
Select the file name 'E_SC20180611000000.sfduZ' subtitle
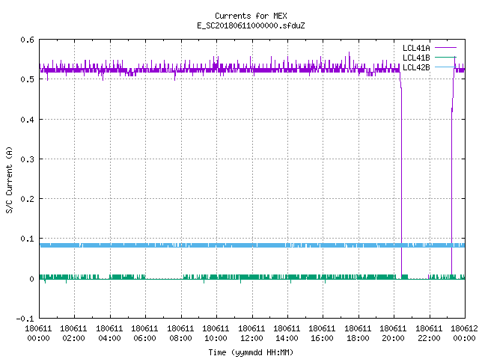point(251,25)
